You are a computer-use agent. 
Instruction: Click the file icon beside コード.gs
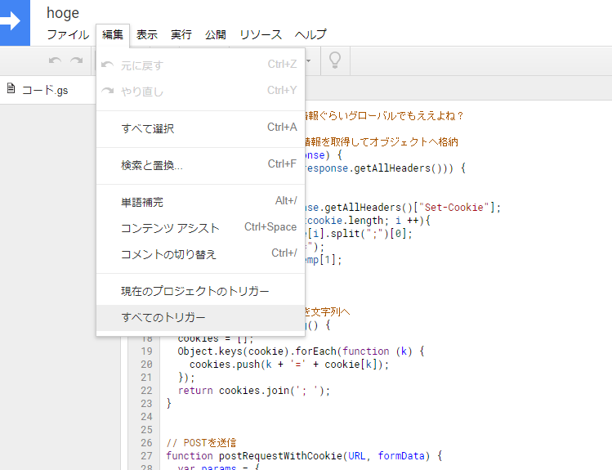pos(11,89)
